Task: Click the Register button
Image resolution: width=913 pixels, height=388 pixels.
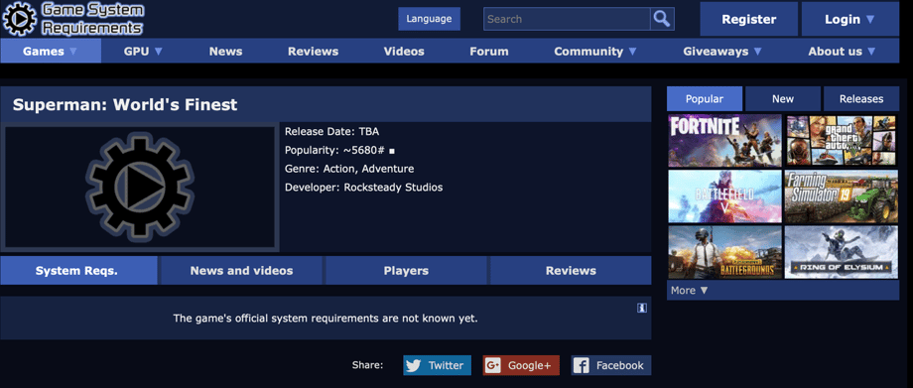Action: tap(749, 19)
